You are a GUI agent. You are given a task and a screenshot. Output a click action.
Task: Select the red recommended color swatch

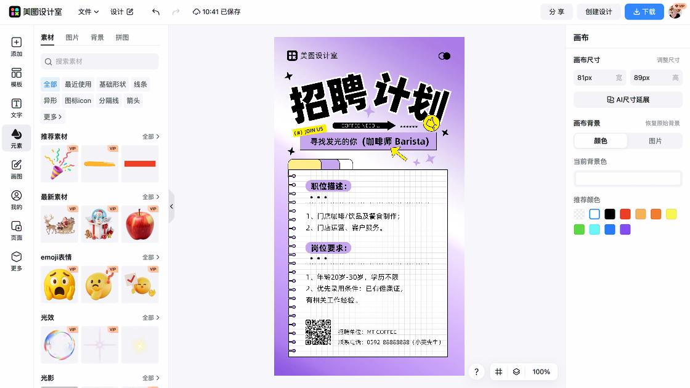coord(625,214)
